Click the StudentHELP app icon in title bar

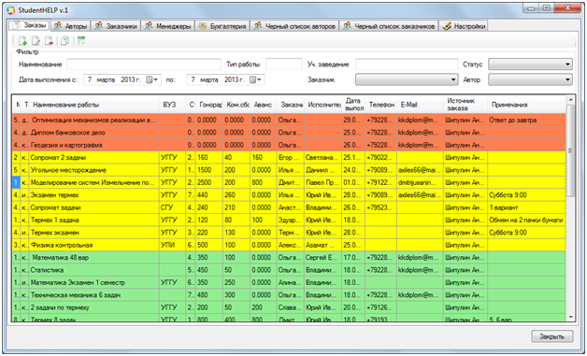pos(11,10)
